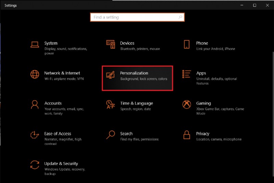The image size is (274, 183).
Task: Close the Settings window
Action: coord(267,5)
